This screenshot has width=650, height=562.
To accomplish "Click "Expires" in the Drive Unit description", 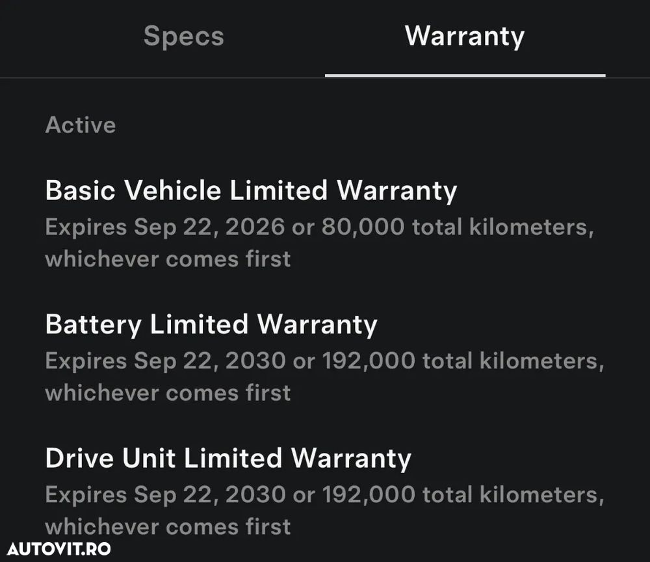I will point(86,494).
